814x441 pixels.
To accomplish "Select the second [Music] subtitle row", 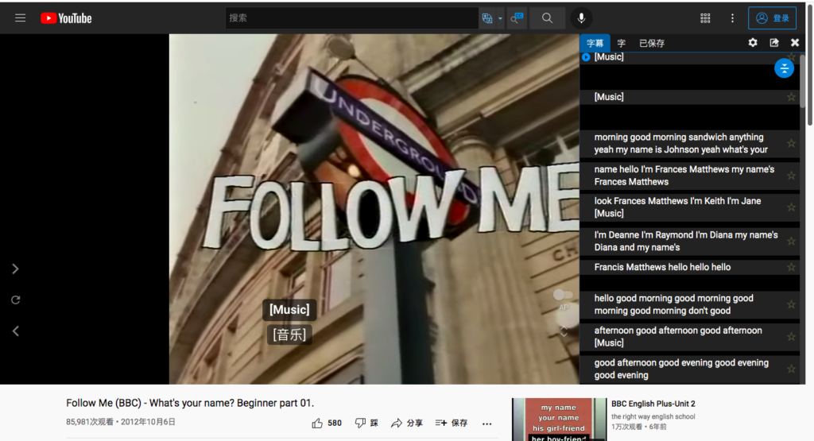I will tap(689, 97).
